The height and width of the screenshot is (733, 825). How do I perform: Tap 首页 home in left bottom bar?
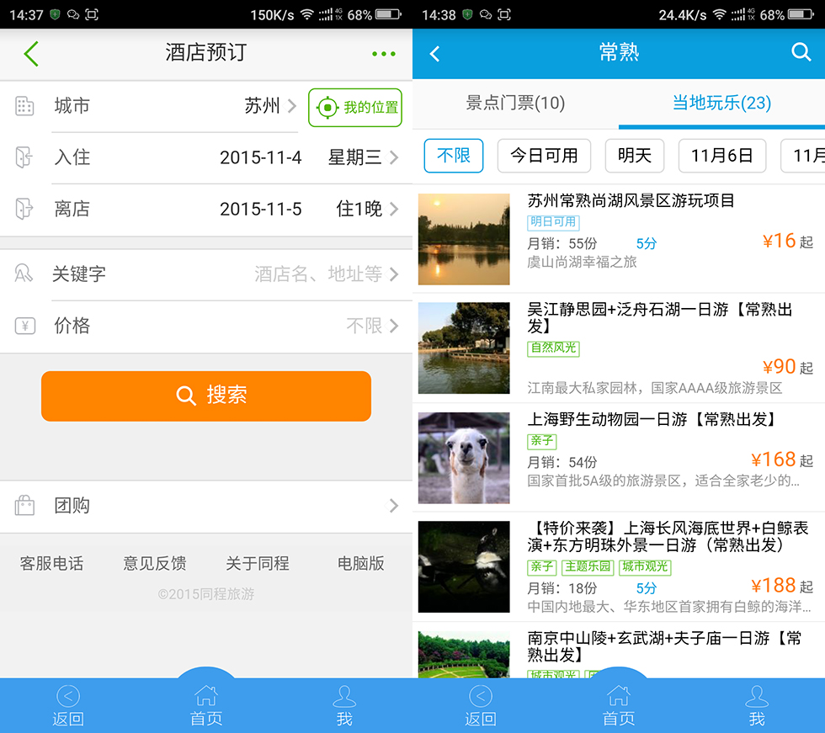206,706
